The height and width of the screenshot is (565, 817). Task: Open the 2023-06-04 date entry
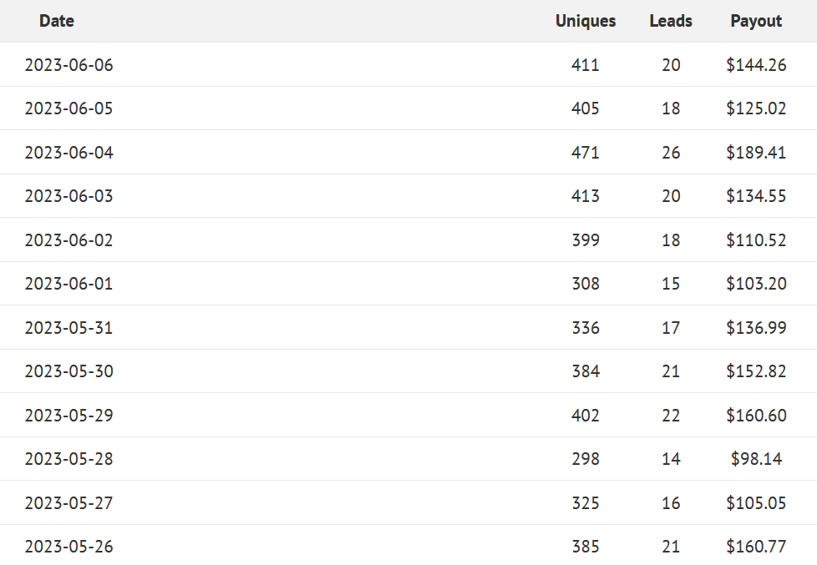coord(69,153)
